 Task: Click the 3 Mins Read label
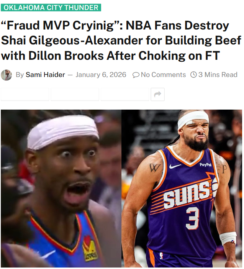(x=218, y=75)
